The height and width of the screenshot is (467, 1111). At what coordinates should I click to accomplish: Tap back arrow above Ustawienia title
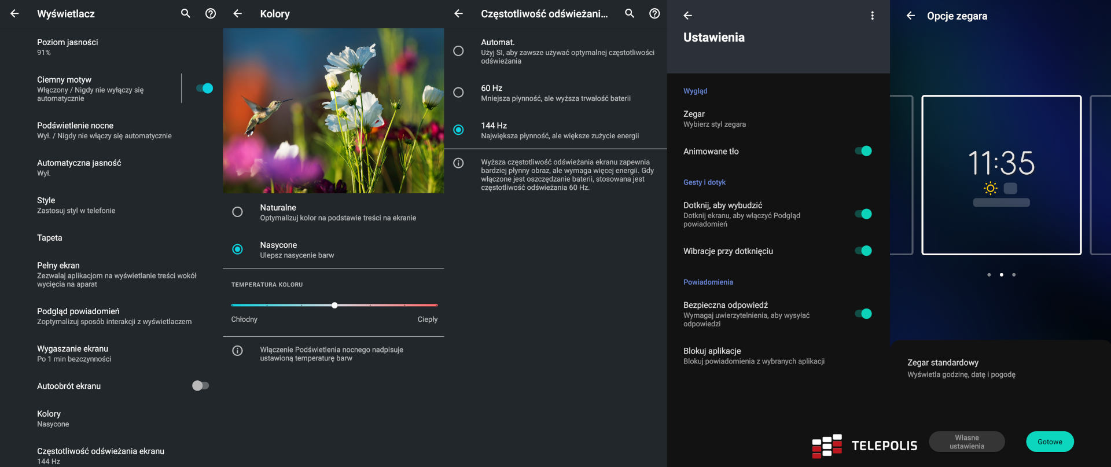[687, 16]
